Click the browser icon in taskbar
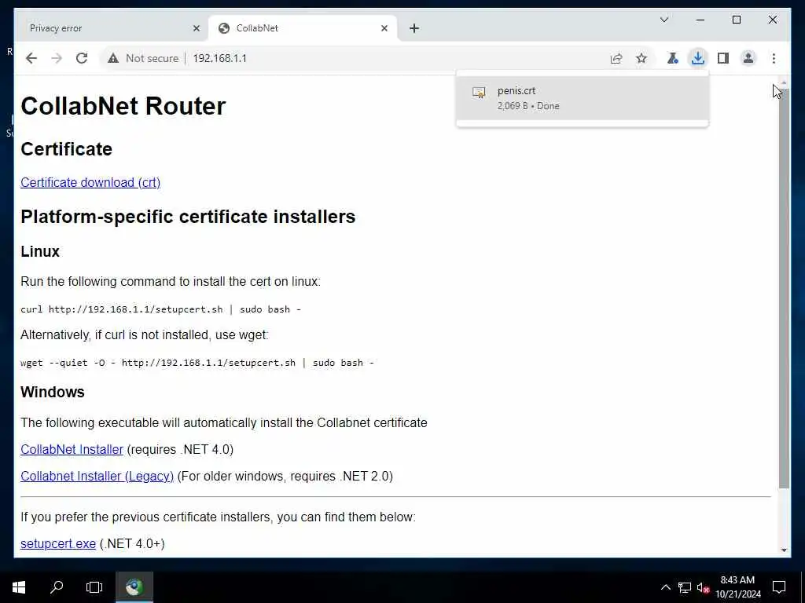Image resolution: width=805 pixels, height=603 pixels. pos(134,587)
